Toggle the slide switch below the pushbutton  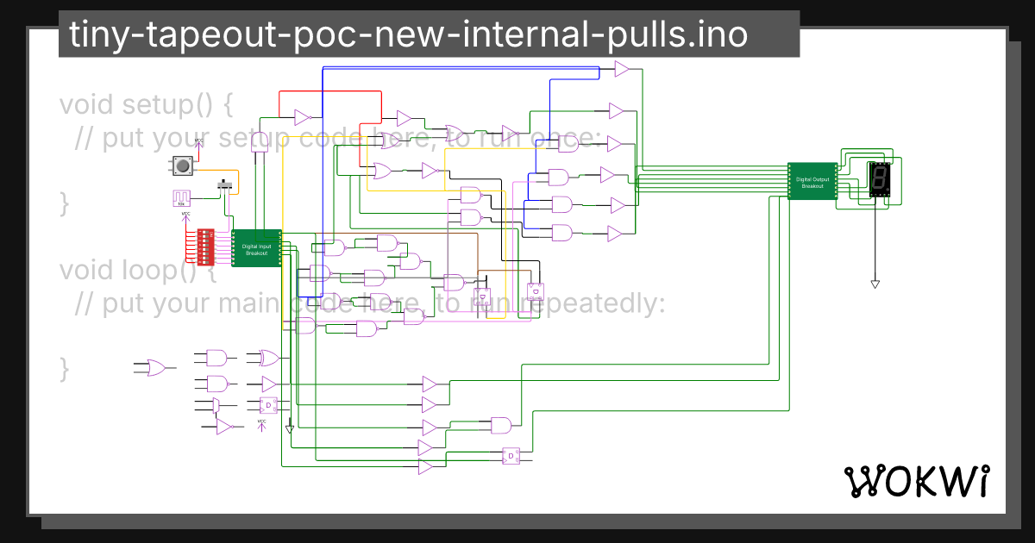(227, 184)
